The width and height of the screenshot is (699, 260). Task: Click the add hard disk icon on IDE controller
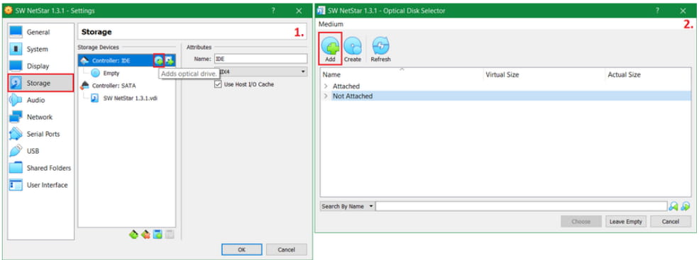coord(170,60)
